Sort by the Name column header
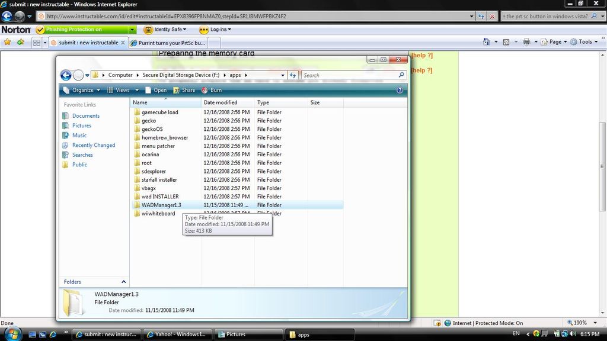The width and height of the screenshot is (607, 341). (x=165, y=102)
